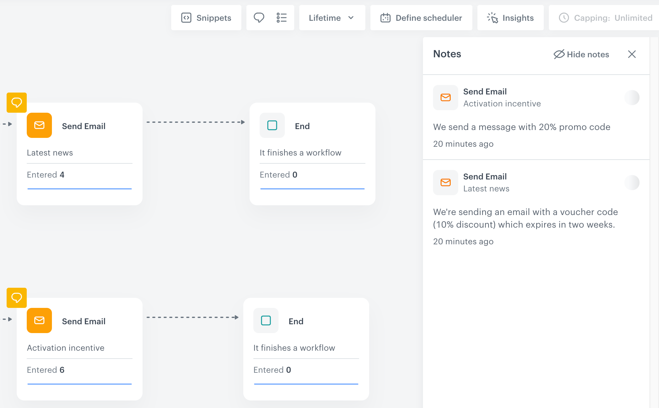Open the yellow comment badge above Latest news node
659x408 pixels.
16,102
